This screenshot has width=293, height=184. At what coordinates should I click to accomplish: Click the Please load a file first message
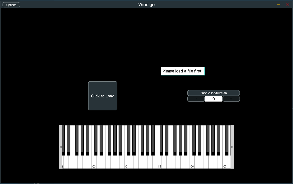pyautogui.click(x=183, y=71)
